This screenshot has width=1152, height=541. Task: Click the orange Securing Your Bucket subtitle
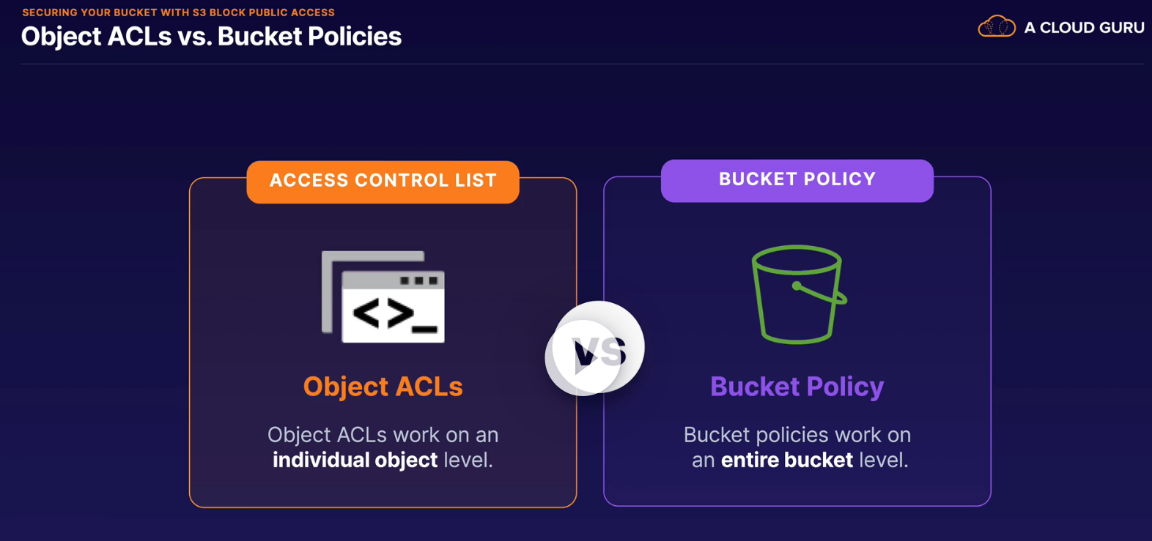(x=178, y=12)
